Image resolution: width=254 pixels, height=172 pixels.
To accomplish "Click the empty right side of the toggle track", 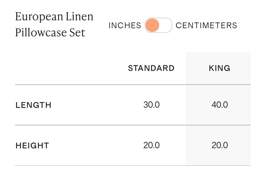I will 166,25.
